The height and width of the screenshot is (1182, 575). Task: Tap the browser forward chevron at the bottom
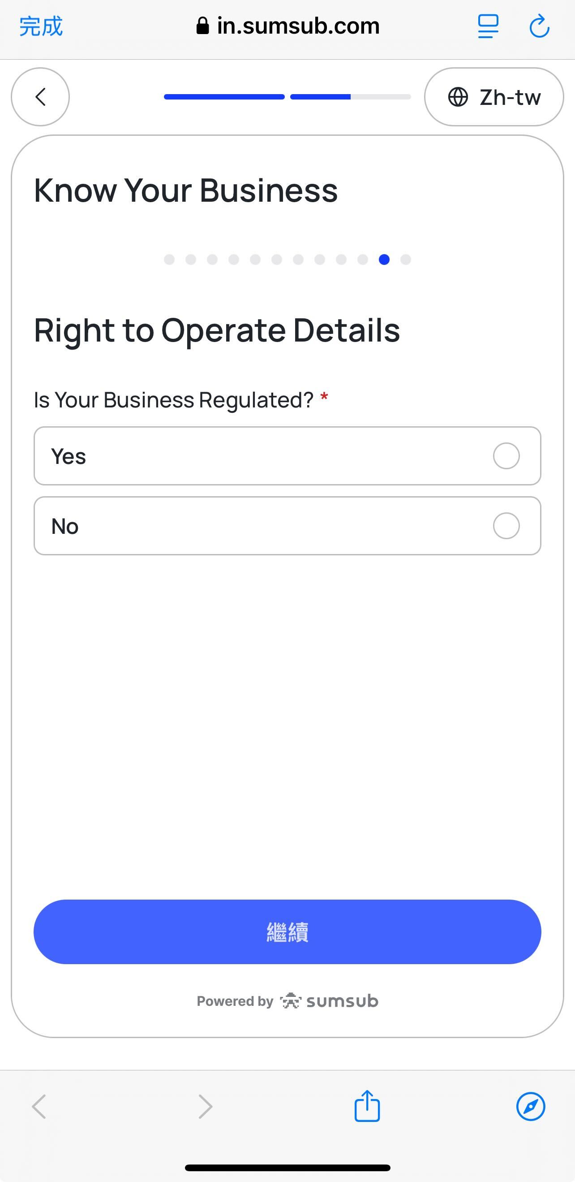(x=205, y=1106)
